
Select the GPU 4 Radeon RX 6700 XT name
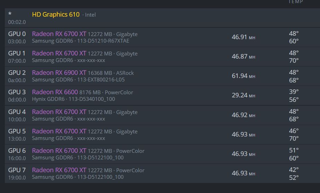click(x=59, y=112)
